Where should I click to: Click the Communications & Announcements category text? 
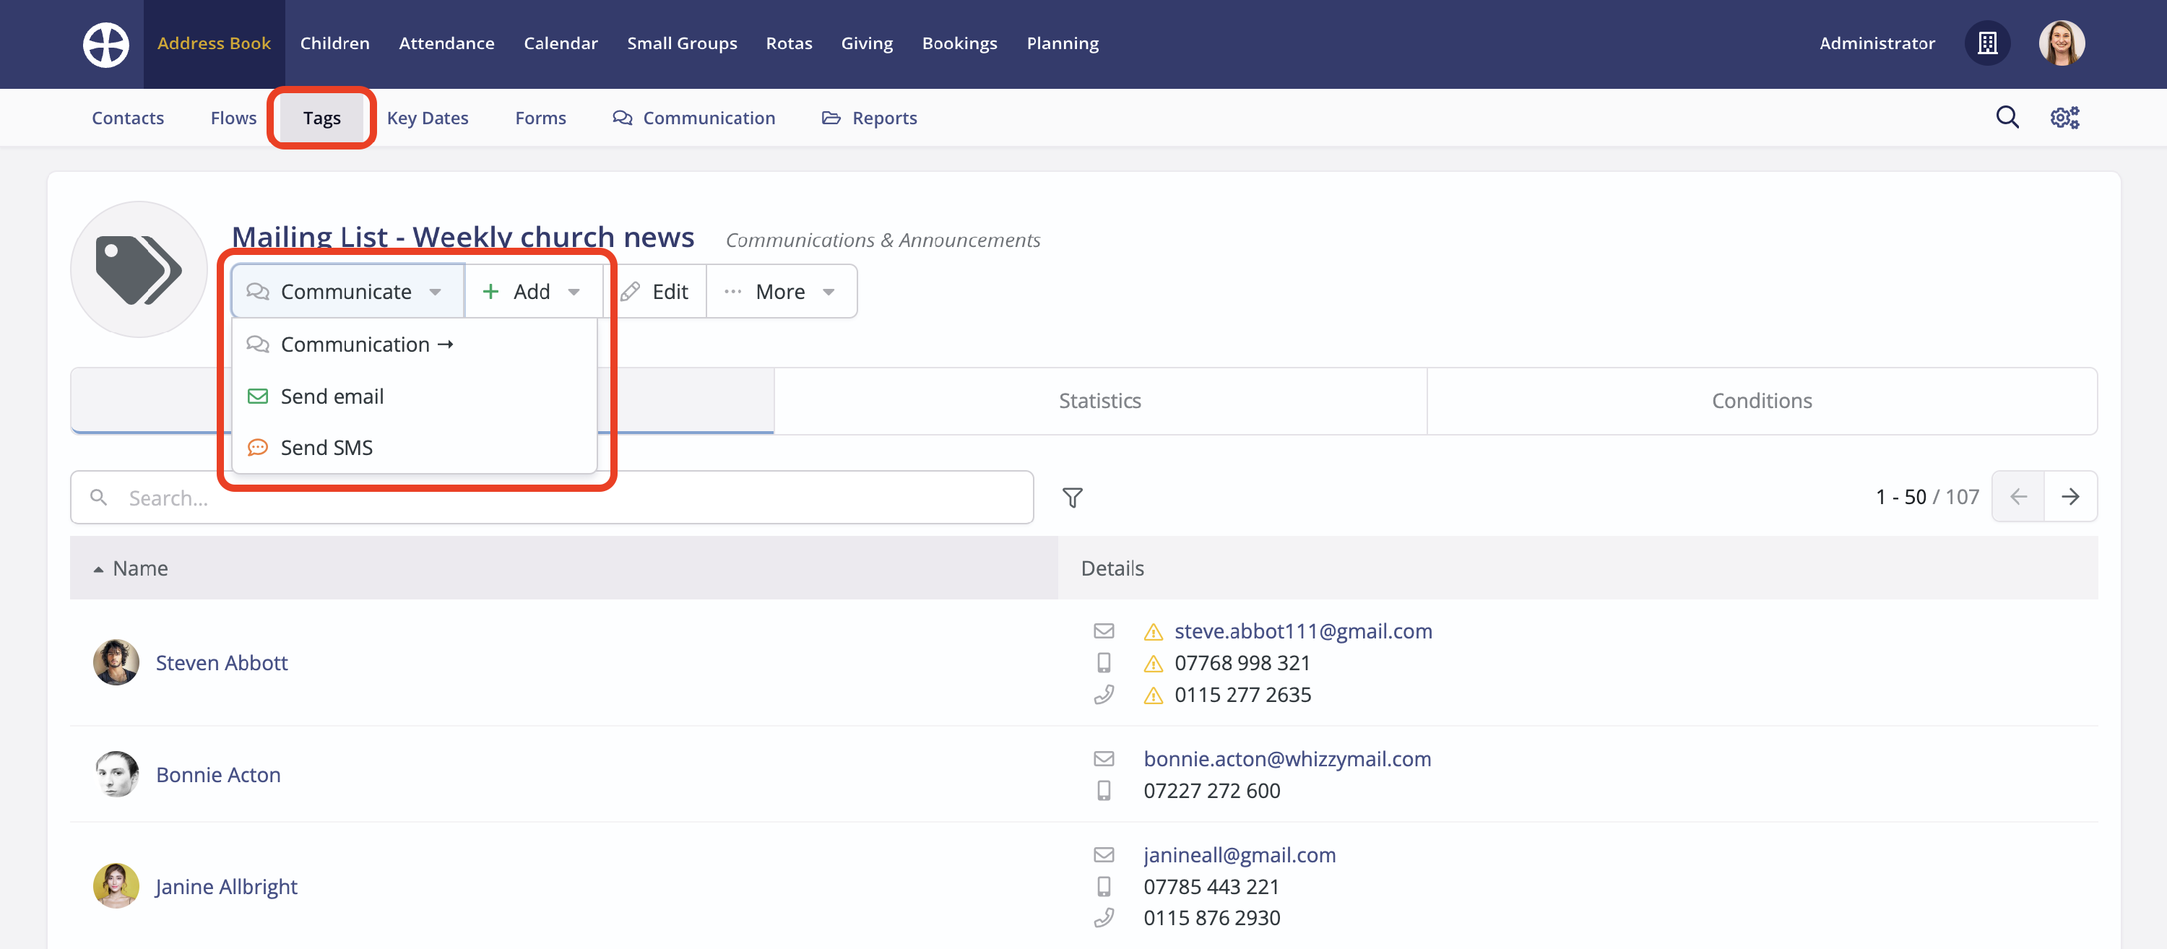pos(883,240)
